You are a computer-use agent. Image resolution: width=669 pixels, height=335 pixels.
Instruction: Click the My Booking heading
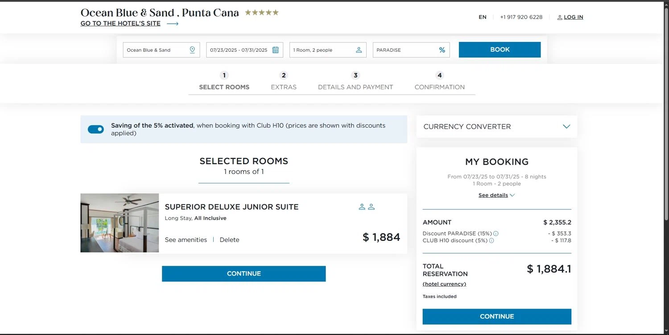pos(497,162)
